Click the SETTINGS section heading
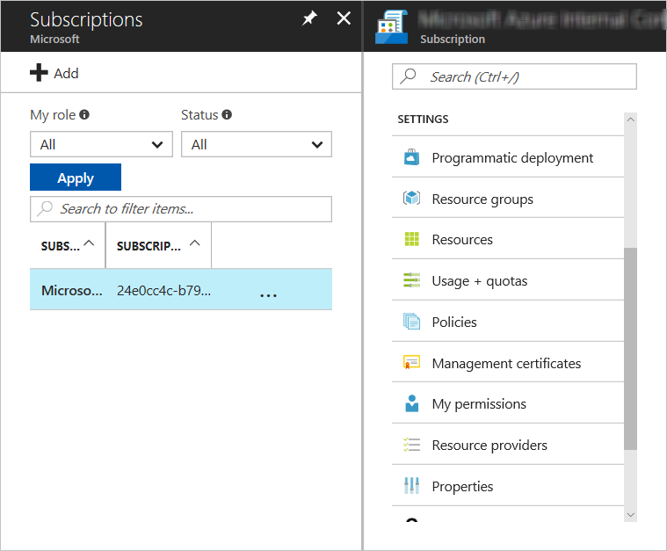This screenshot has height=551, width=667. click(x=423, y=120)
